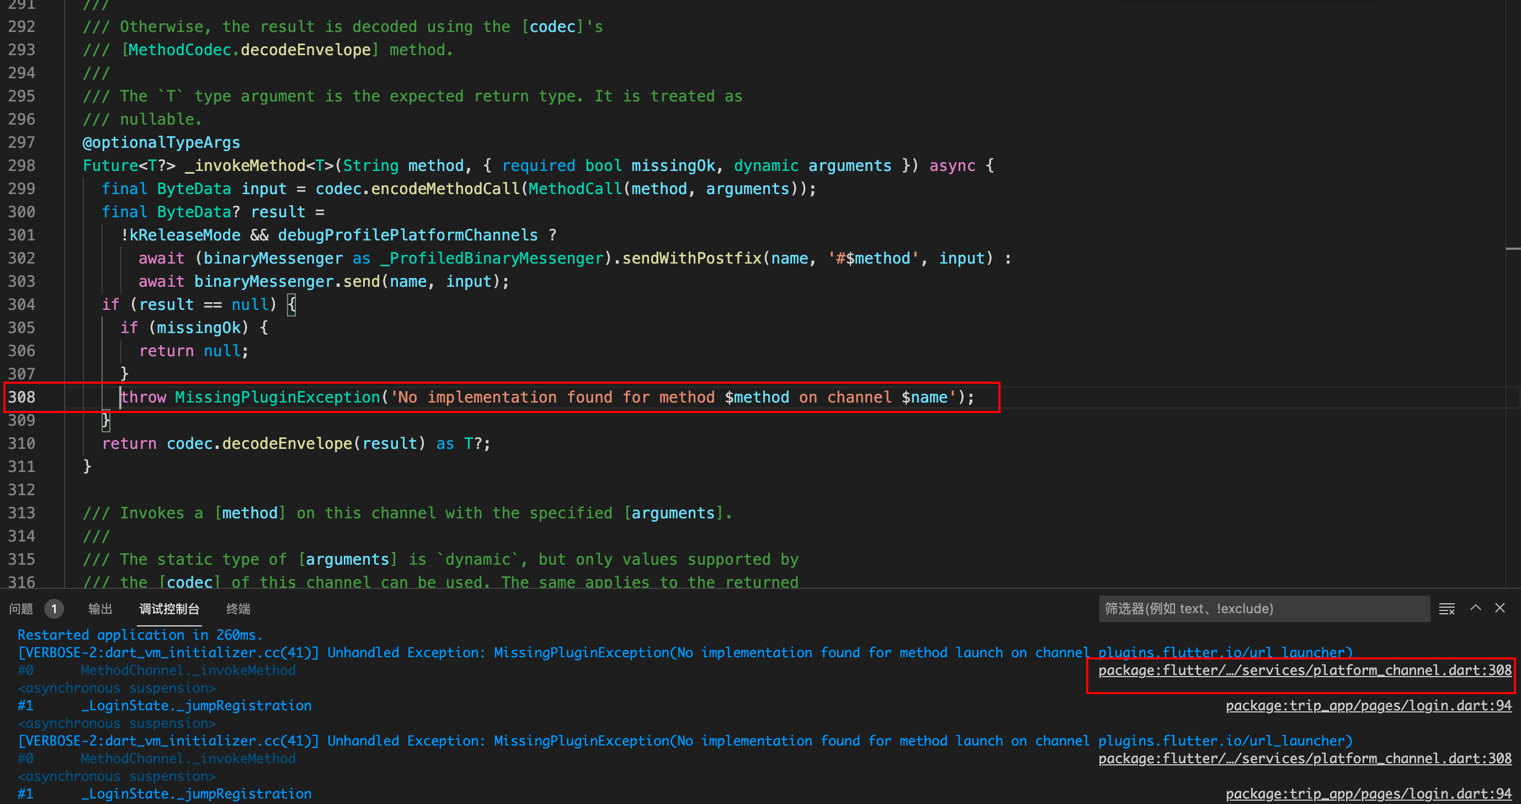Switch to the 问题 (Problems) tab
Image resolution: width=1521 pixels, height=804 pixels.
point(22,609)
